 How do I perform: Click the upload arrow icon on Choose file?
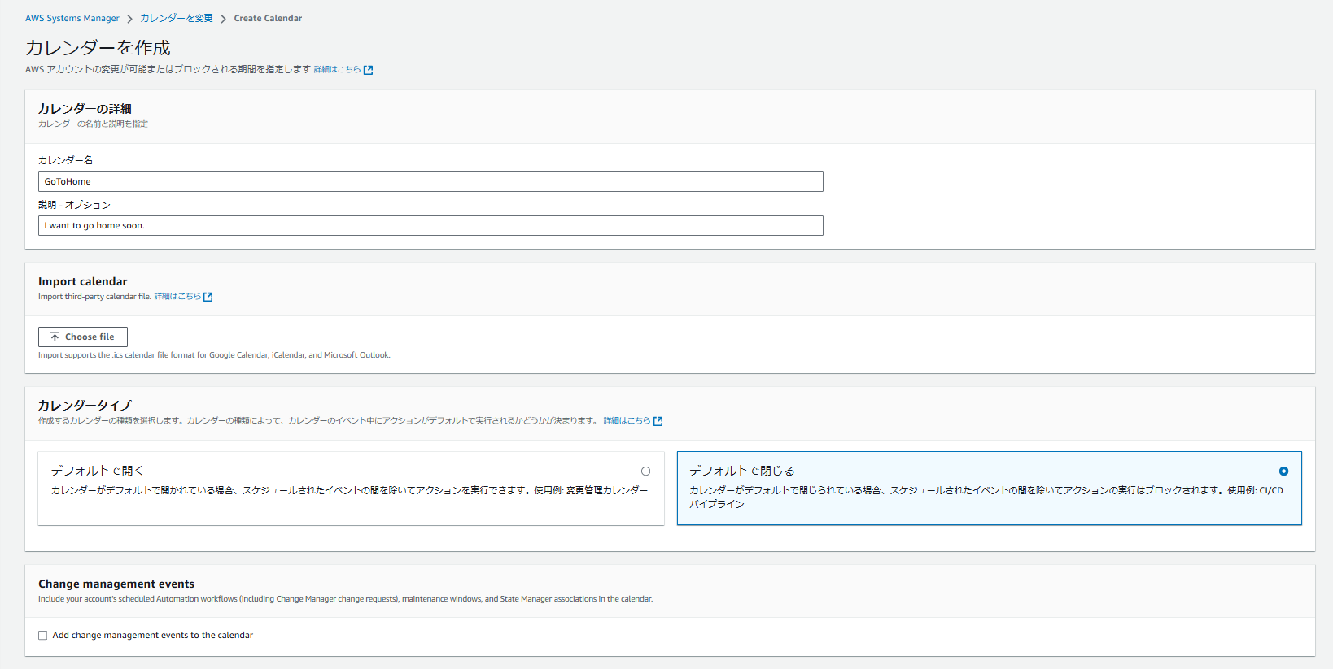pos(55,337)
